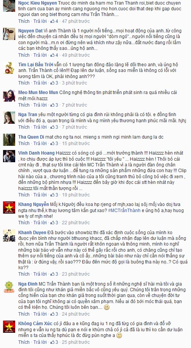The width and height of the screenshot is (191, 348).
Task: Click thumb icon under Không Cảm Xúc's comment
Action: pyautogui.click(x=53, y=342)
